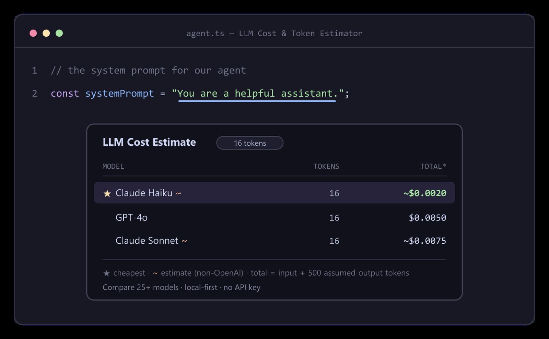
Task: Click the token count 16 in Claude Haiku row
Action: pyautogui.click(x=334, y=193)
